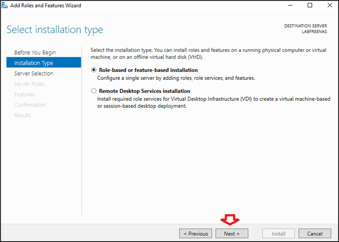Go back with the Previous button
The image size is (339, 242).
(x=196, y=234)
